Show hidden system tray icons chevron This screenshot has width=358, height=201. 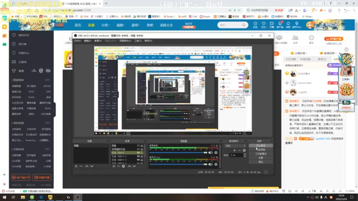[308, 197]
